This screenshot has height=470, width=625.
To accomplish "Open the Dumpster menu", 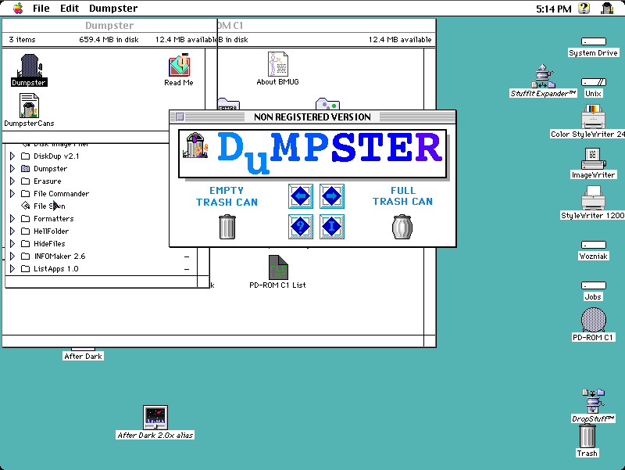I will (113, 8).
